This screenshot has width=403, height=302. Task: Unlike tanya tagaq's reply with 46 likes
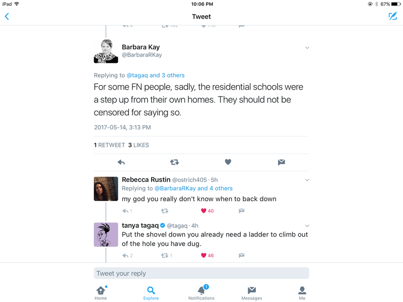(207, 256)
